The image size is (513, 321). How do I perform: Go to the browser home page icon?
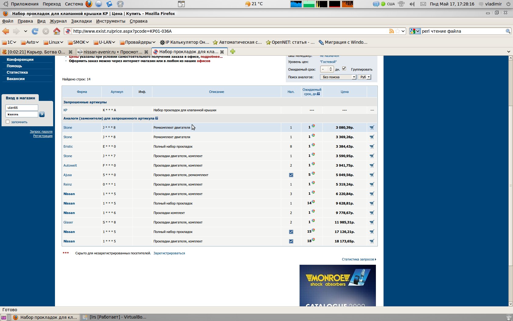pyautogui.click(x=56, y=31)
